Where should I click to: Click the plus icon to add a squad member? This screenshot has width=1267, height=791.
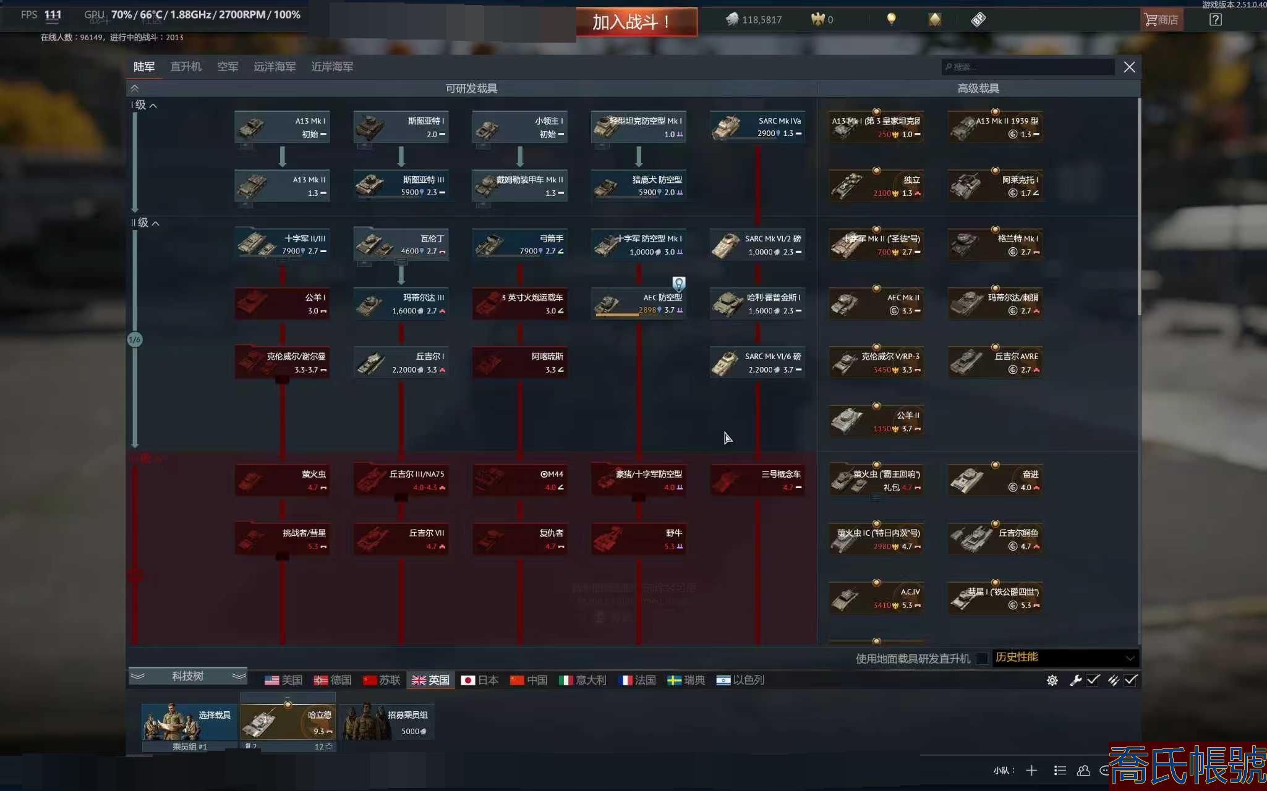tap(1031, 770)
